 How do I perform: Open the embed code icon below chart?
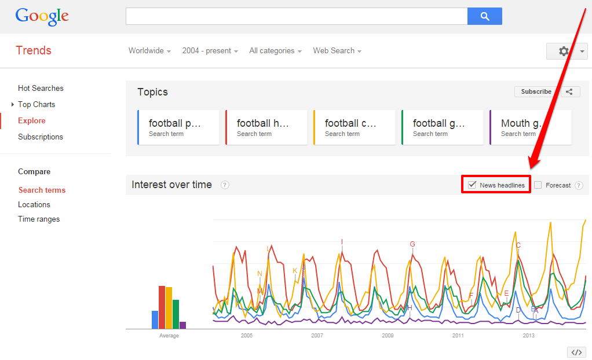(576, 352)
